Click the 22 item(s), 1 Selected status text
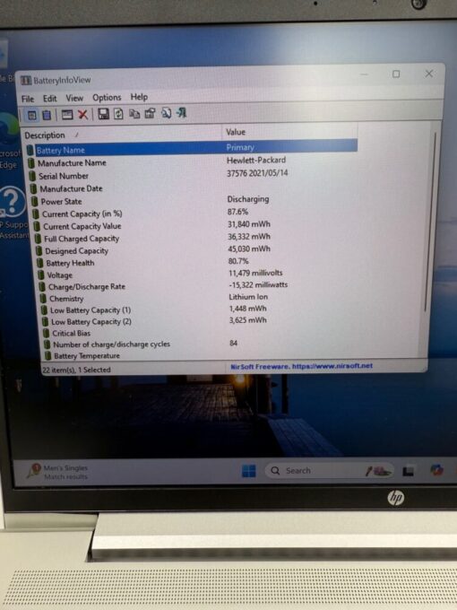The height and width of the screenshot is (610, 457). pos(76,370)
